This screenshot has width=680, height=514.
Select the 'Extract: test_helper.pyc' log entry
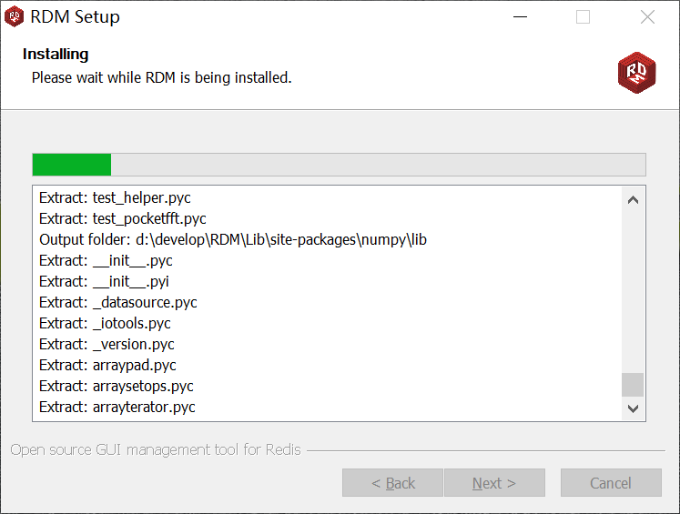pyautogui.click(x=115, y=197)
